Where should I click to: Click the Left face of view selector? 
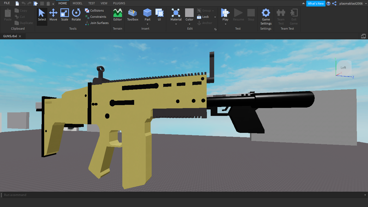pos(343,68)
